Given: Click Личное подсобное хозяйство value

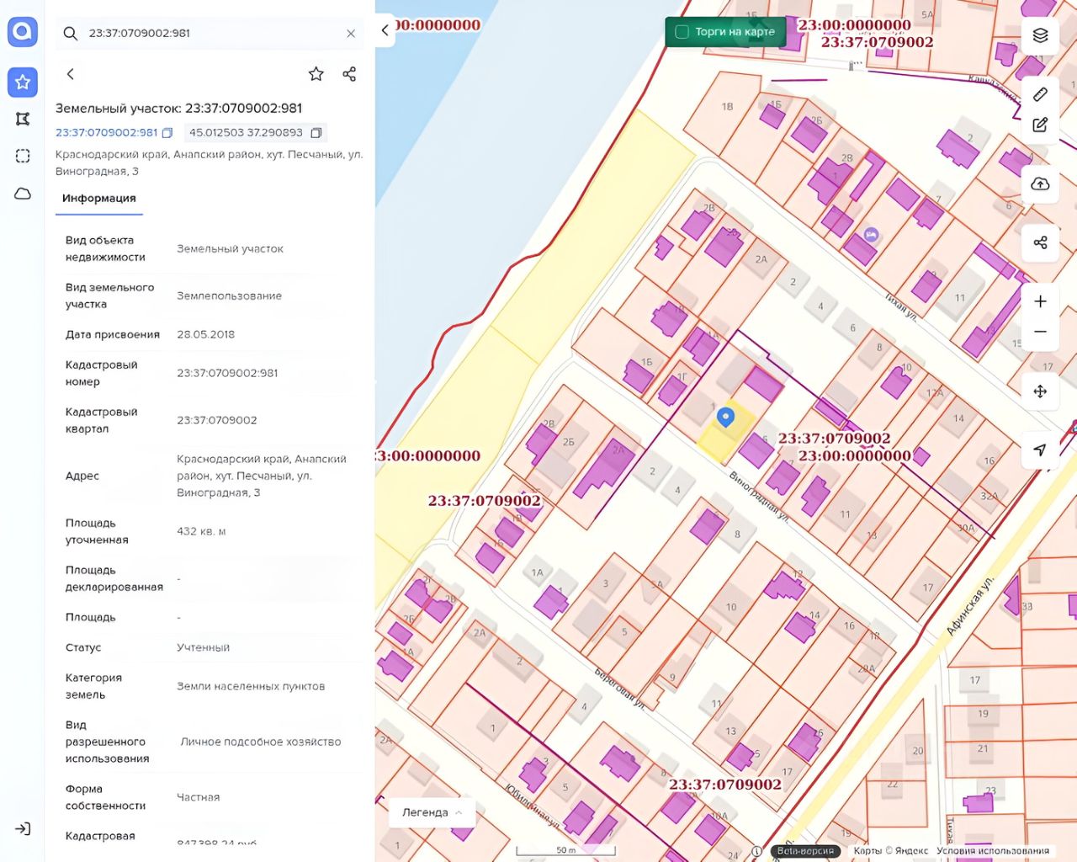Looking at the screenshot, I should pyautogui.click(x=261, y=742).
